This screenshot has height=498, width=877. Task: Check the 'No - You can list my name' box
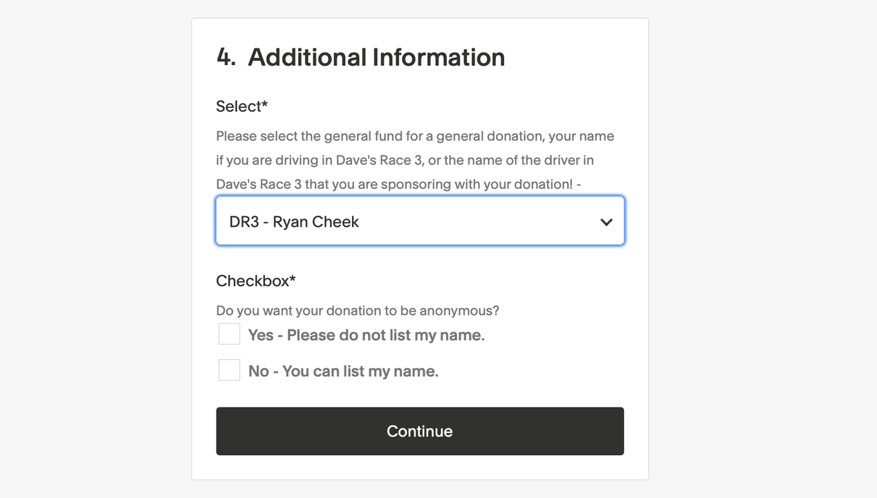pyautogui.click(x=229, y=370)
